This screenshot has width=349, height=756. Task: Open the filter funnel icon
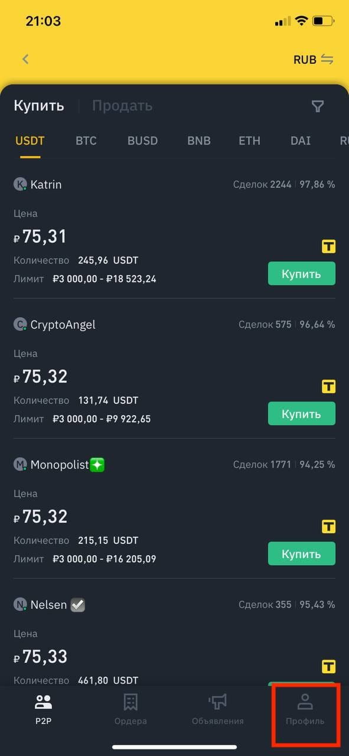318,106
